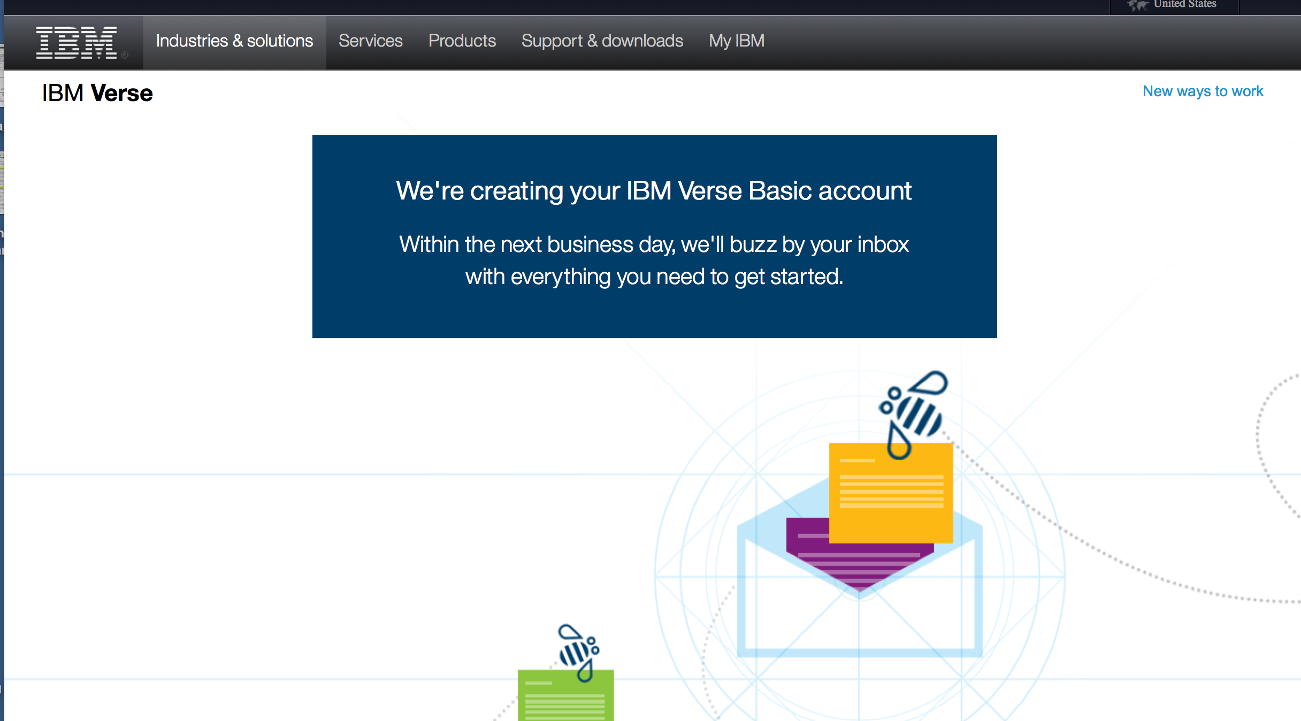
Task: Open the My IBM menu
Action: [737, 41]
